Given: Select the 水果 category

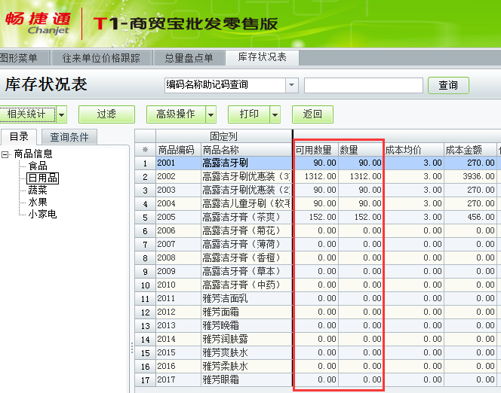Looking at the screenshot, I should pos(38,202).
